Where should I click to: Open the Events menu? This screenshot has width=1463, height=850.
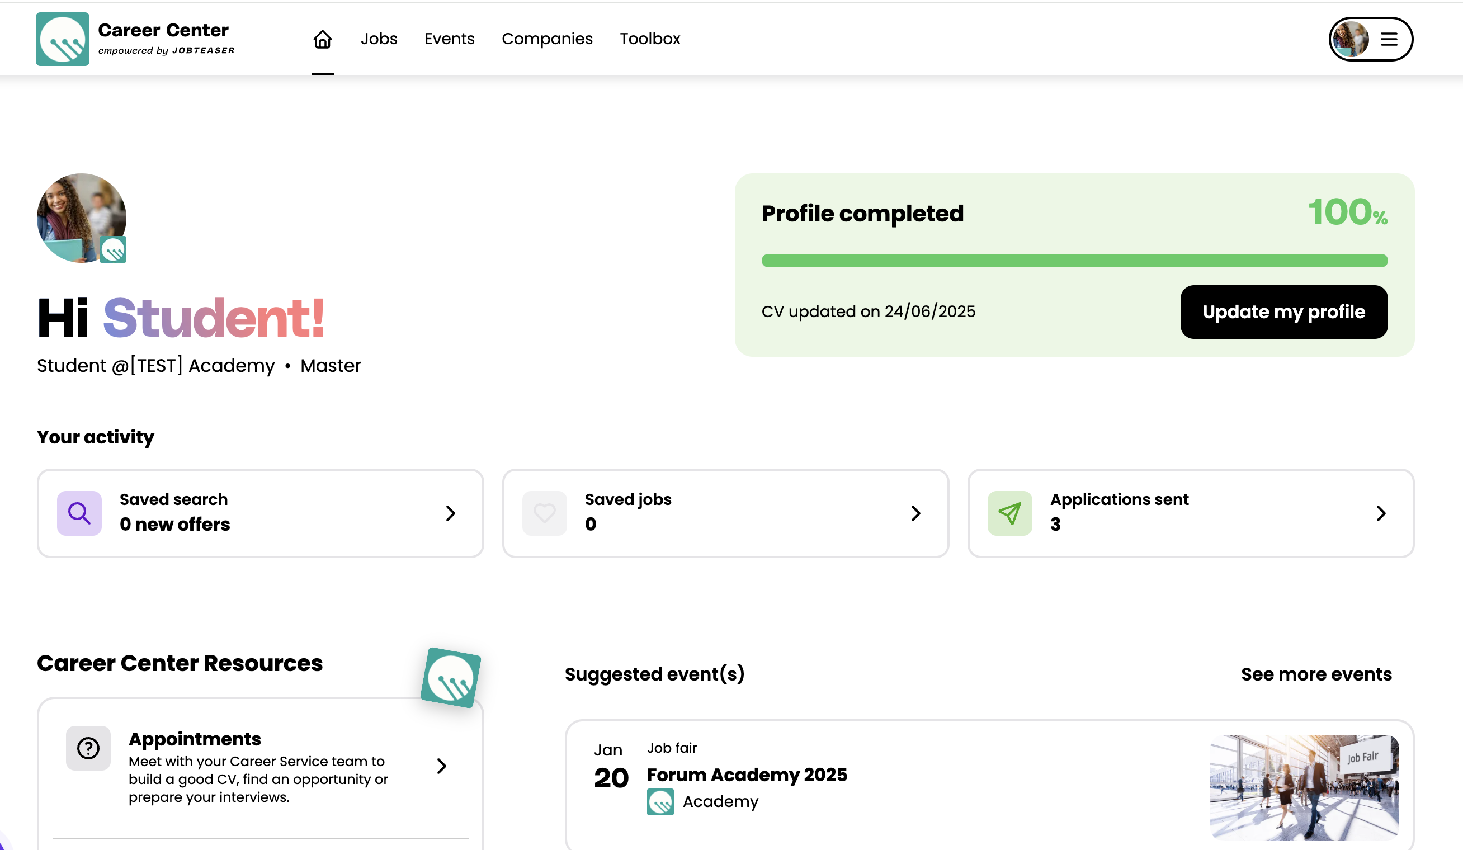coord(449,39)
